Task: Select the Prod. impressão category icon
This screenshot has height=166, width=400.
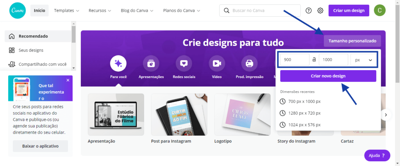Action: (250, 64)
